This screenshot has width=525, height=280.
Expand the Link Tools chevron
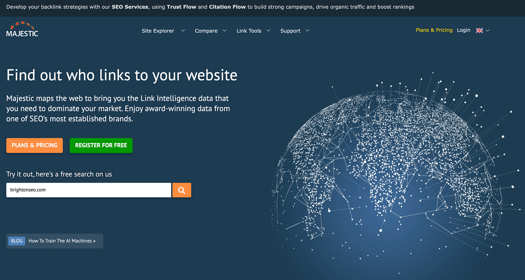click(268, 31)
